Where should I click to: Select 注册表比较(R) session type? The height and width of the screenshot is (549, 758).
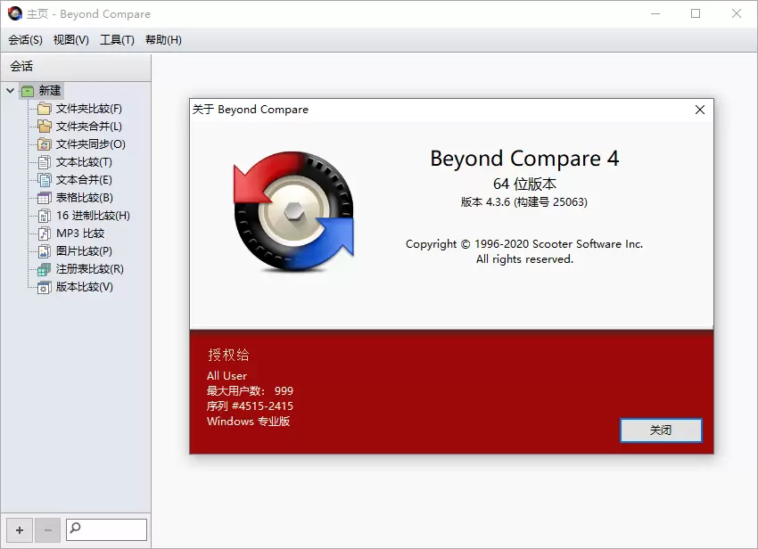point(90,269)
